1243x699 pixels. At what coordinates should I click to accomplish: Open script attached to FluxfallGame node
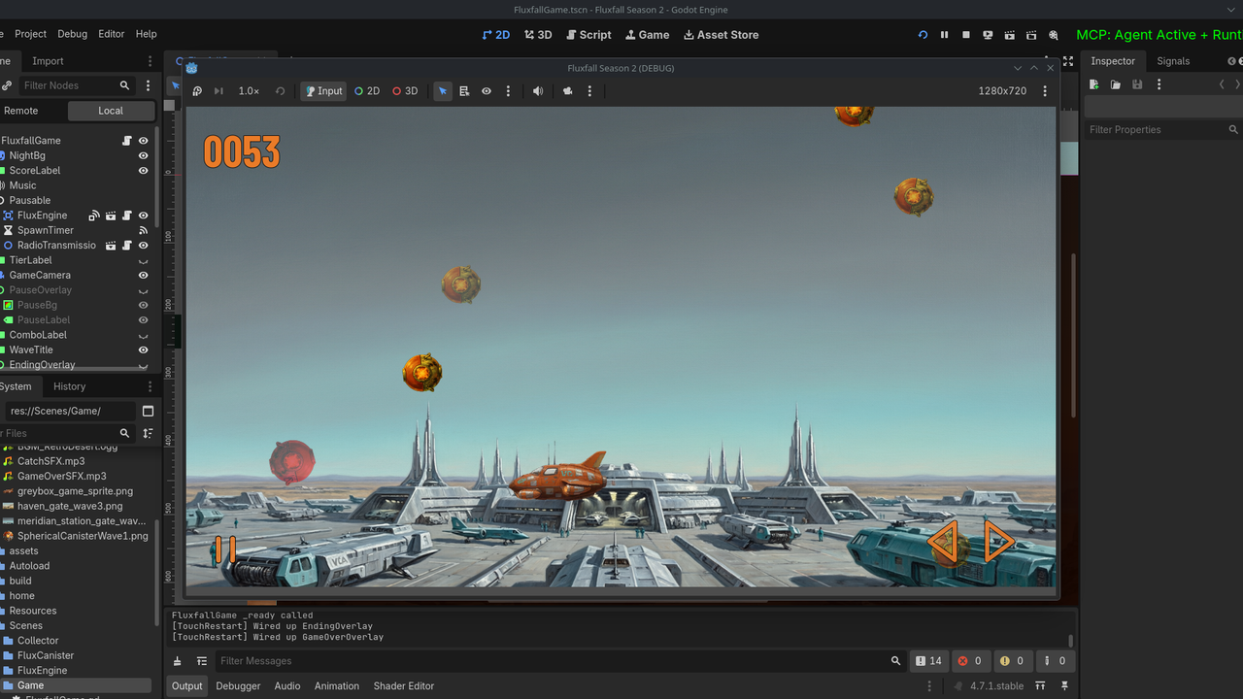(x=127, y=141)
